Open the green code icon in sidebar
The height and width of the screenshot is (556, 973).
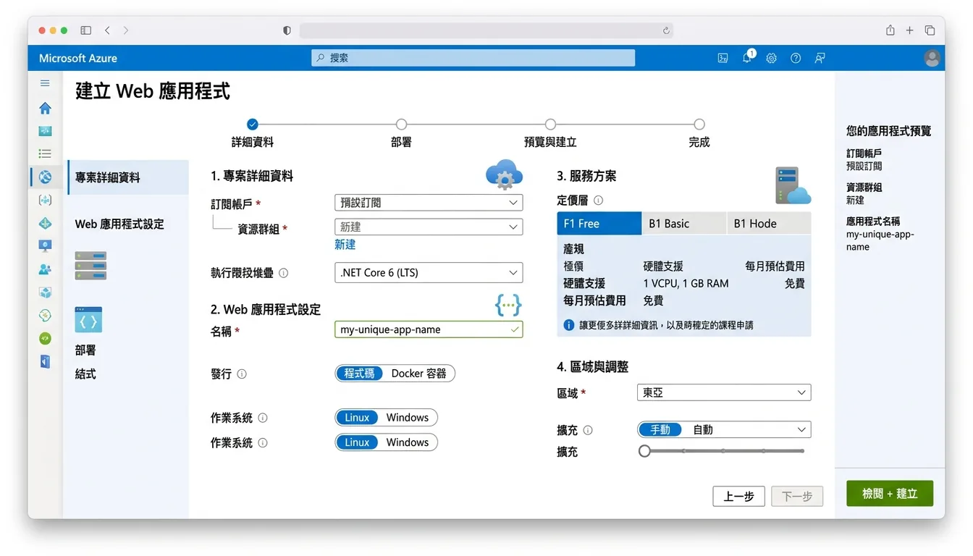(x=45, y=338)
